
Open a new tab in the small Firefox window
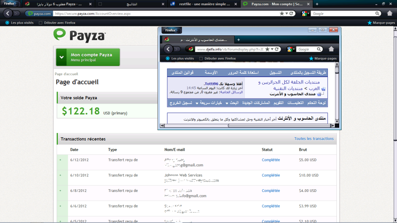pos(239,40)
